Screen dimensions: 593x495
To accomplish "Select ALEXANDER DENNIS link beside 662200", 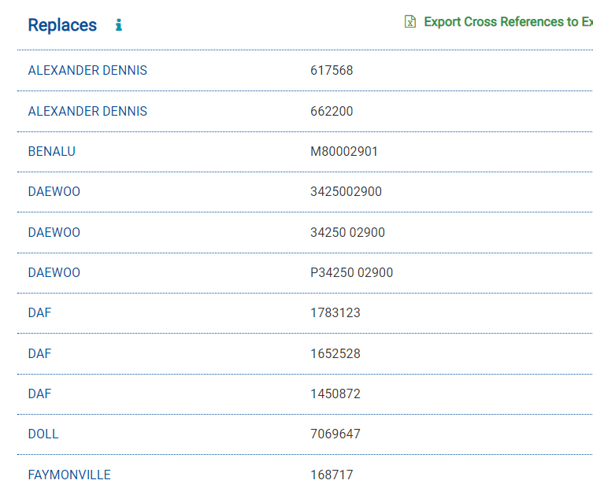I will 87,111.
